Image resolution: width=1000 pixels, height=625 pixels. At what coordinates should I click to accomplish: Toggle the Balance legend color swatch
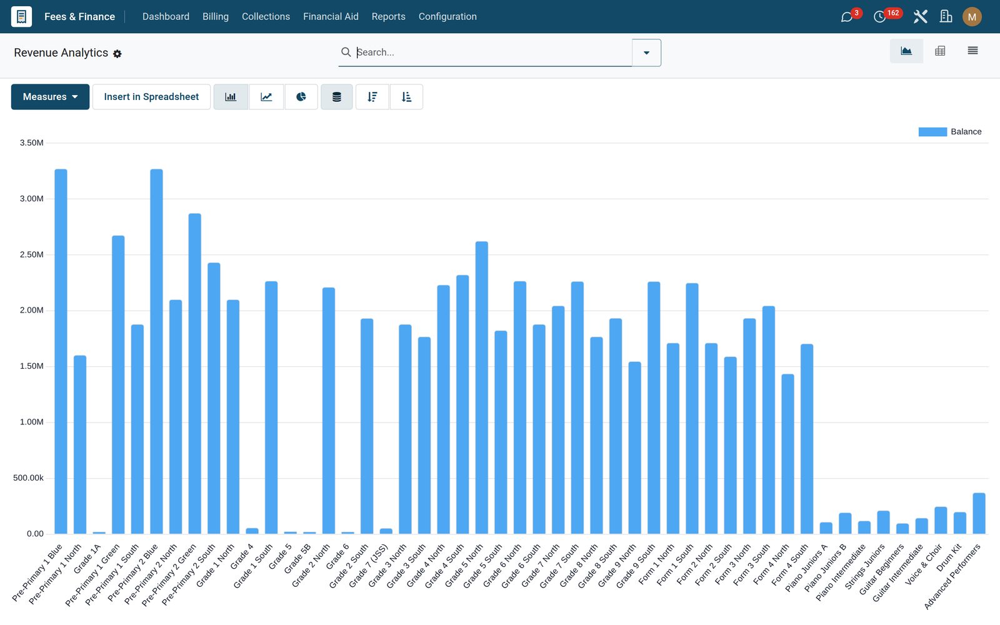pos(932,132)
